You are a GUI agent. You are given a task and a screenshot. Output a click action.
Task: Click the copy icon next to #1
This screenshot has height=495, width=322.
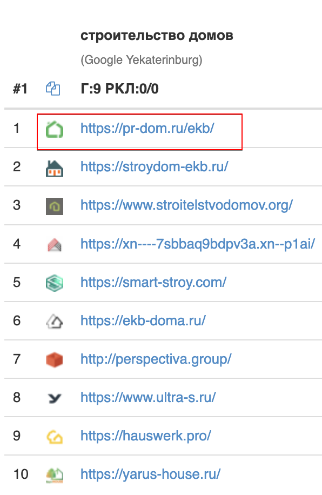point(53,89)
